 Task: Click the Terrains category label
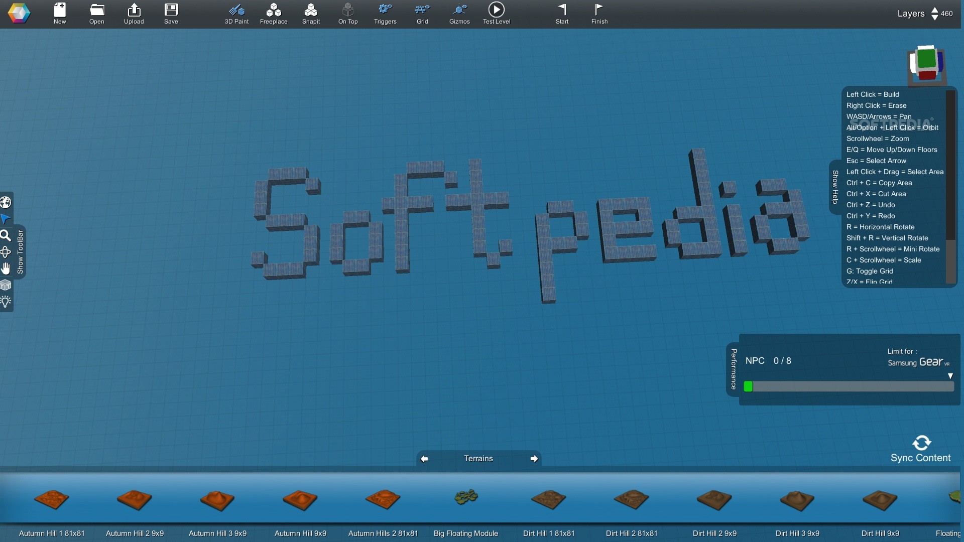(x=478, y=459)
